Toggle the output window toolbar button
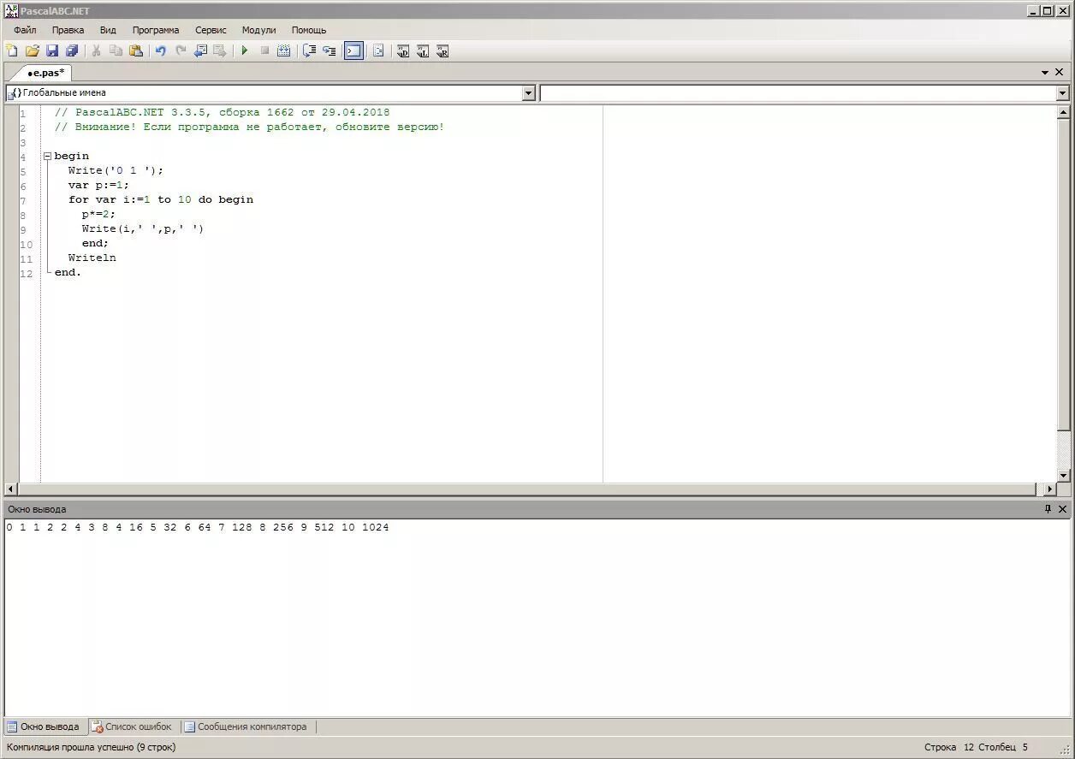The height and width of the screenshot is (759, 1075). [x=353, y=51]
